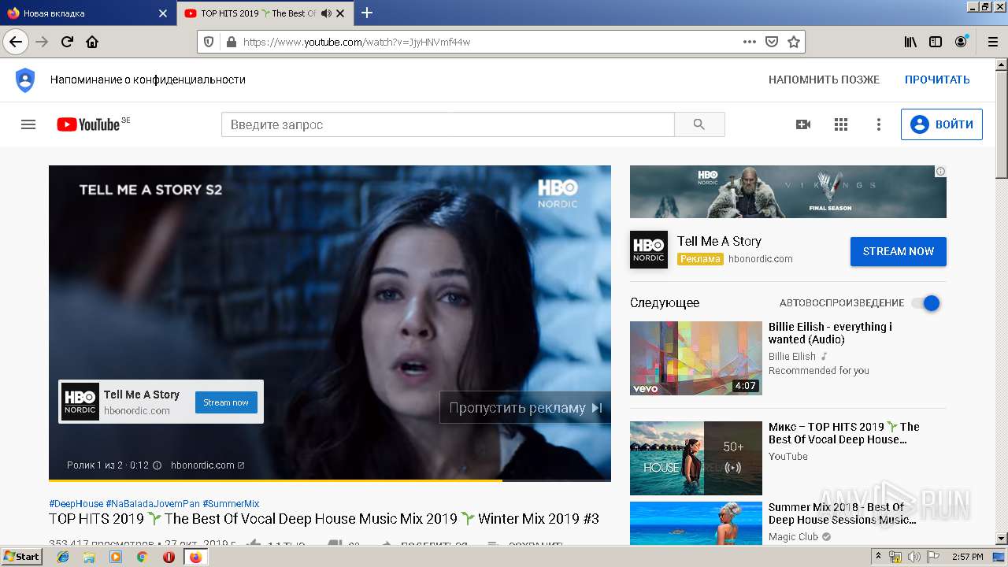This screenshot has width=1008, height=567.
Task: Mute the tab via its speaker icon
Action: click(326, 13)
